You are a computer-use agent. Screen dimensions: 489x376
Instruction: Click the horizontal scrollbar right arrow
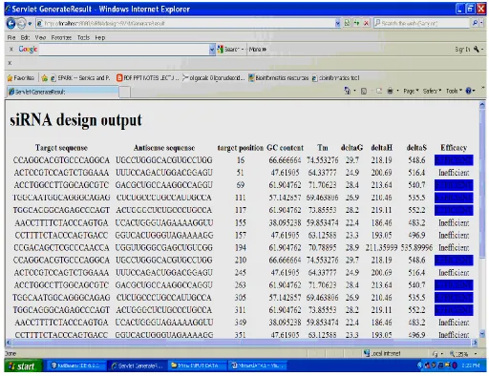coord(475,343)
